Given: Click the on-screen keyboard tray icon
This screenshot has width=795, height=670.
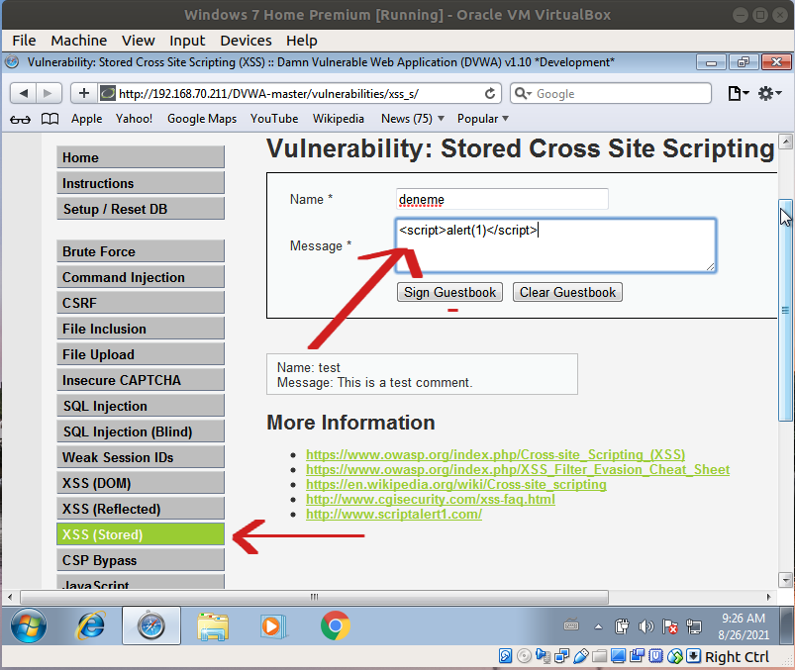Looking at the screenshot, I should point(571,625).
